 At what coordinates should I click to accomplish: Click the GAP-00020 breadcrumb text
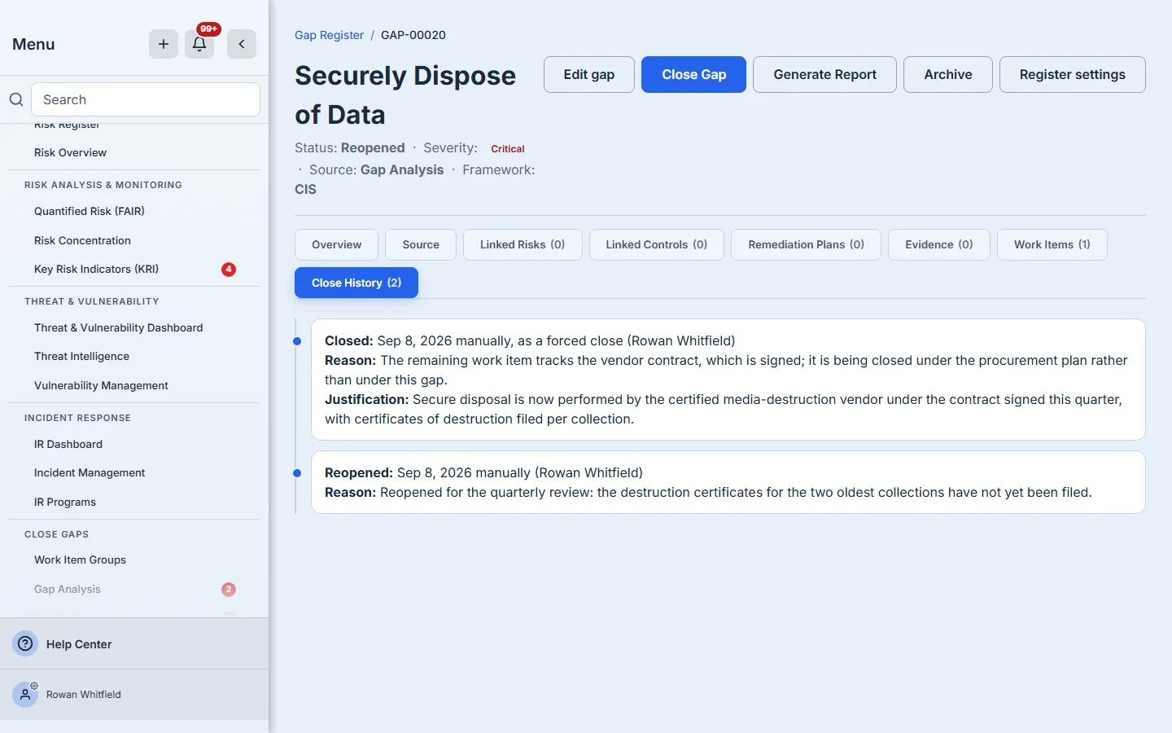coord(413,35)
